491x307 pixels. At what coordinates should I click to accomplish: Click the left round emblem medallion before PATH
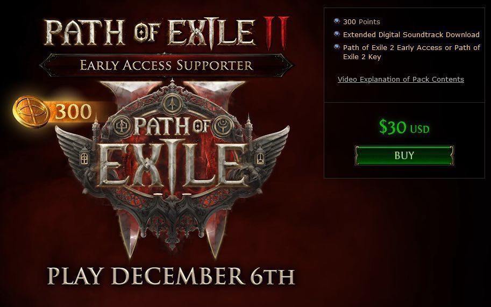point(121,126)
